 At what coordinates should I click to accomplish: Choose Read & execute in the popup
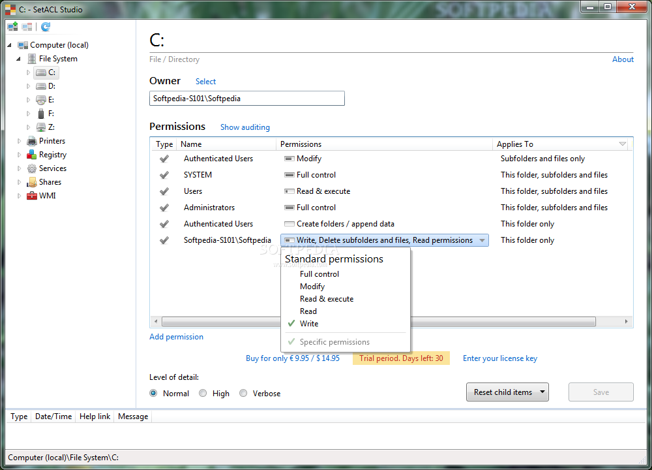tap(327, 299)
